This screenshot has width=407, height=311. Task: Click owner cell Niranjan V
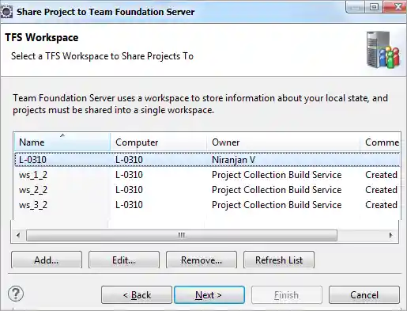(233, 160)
